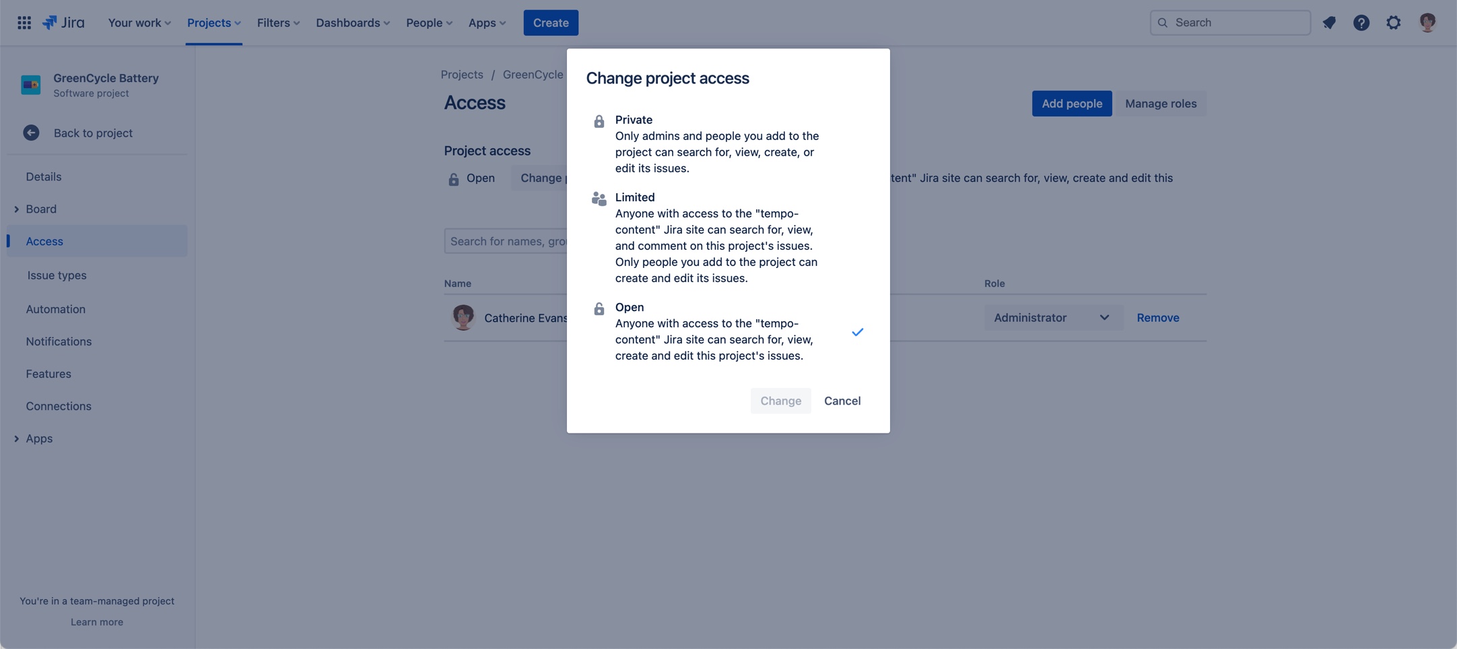This screenshot has height=649, width=1457.
Task: Click the Add people button
Action: point(1071,104)
